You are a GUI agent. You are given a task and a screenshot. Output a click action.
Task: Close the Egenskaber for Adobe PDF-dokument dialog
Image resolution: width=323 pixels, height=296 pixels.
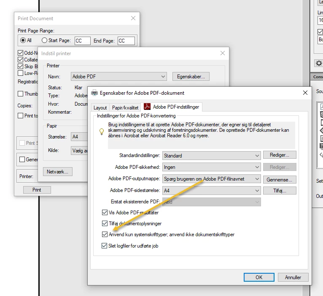[x=305, y=93]
